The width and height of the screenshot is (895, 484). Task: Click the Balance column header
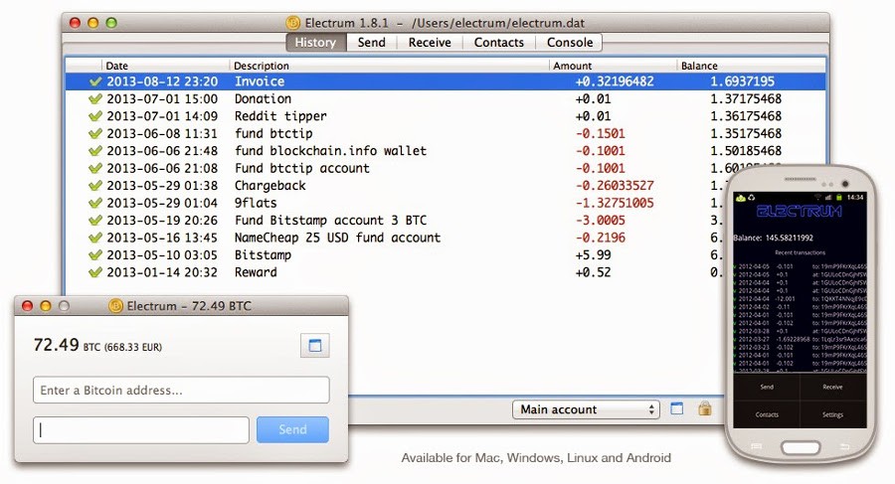coord(751,65)
